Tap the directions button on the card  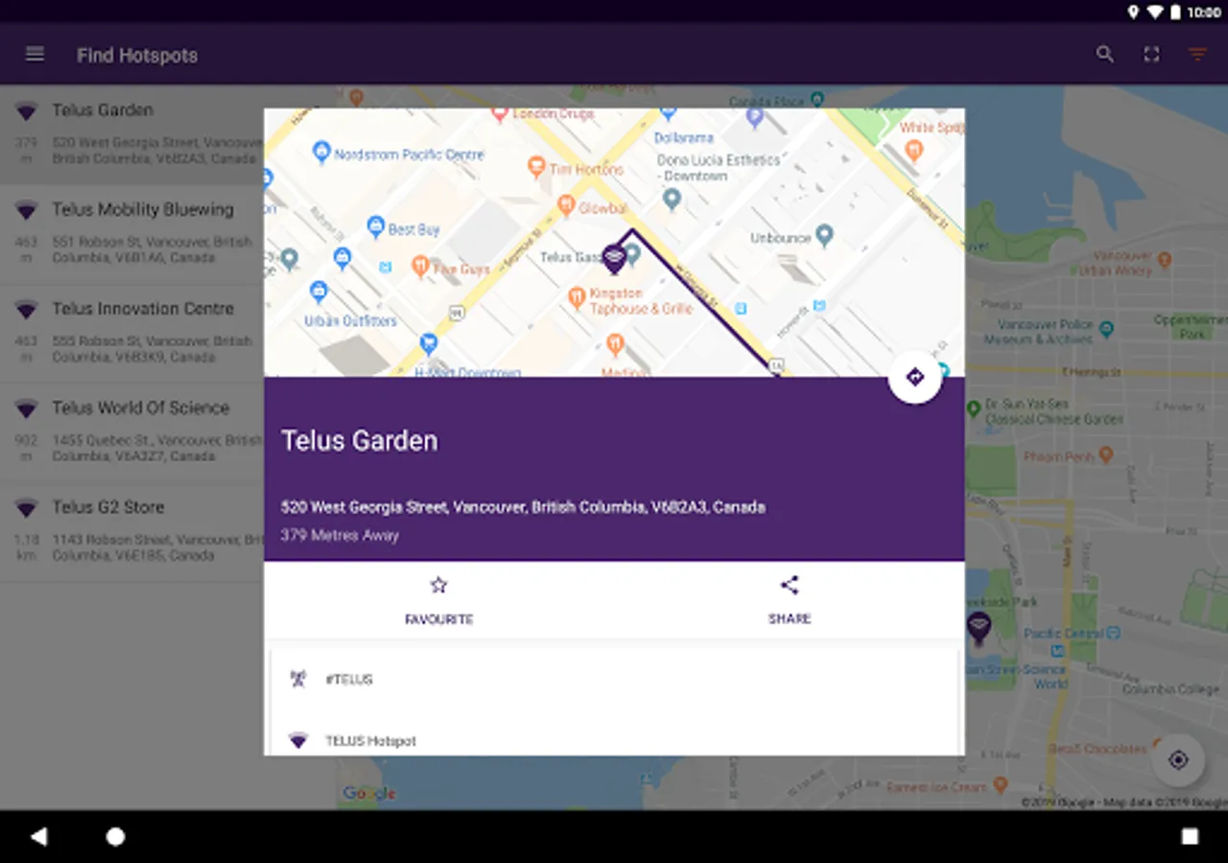(x=915, y=377)
